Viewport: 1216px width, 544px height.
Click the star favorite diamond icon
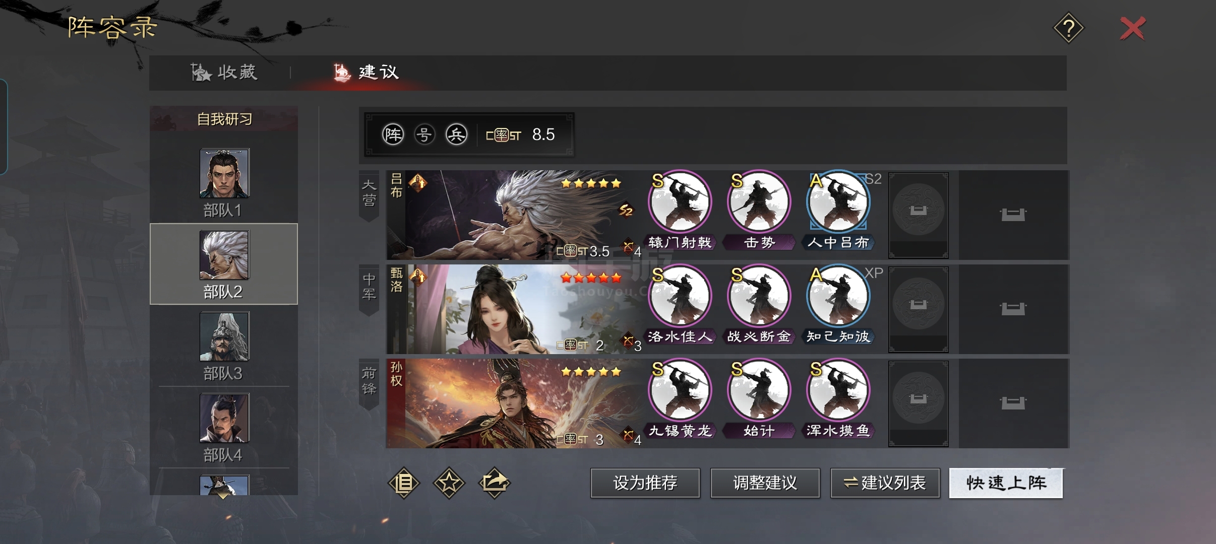point(449,483)
